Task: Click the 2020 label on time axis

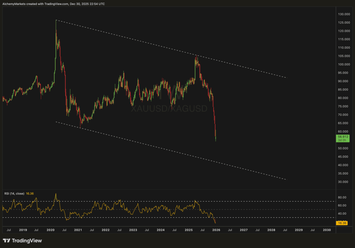Action: pos(51,230)
